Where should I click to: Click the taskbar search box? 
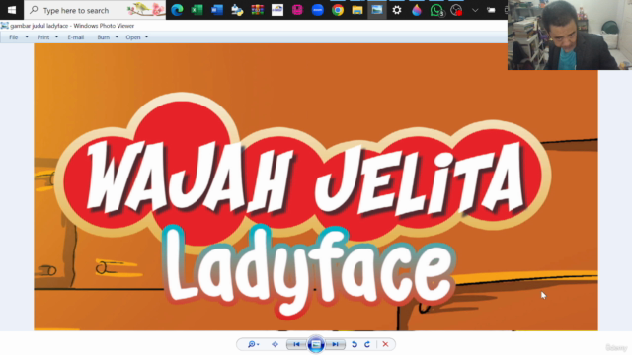coord(95,10)
